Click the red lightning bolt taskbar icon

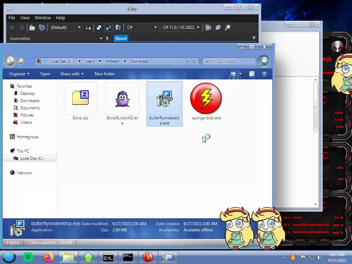coord(148,257)
